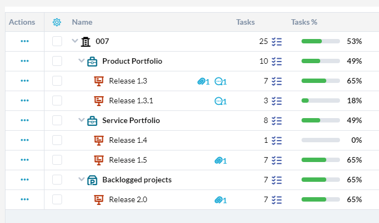Open the Release 2.0 project name
This screenshot has height=223, width=379.
tap(128, 199)
